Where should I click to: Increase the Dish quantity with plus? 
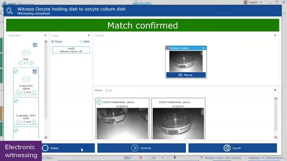tap(31, 63)
